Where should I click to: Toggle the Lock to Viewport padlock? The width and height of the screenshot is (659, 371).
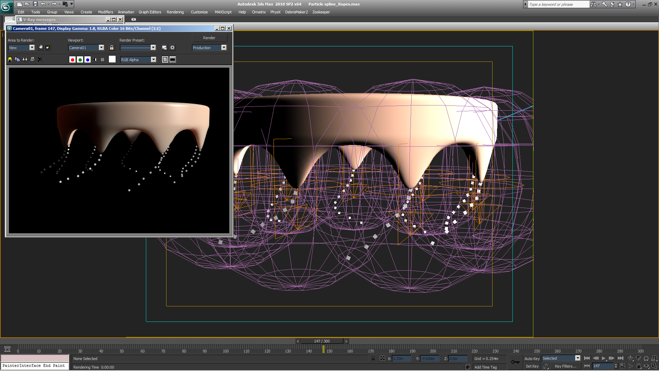pyautogui.click(x=112, y=48)
